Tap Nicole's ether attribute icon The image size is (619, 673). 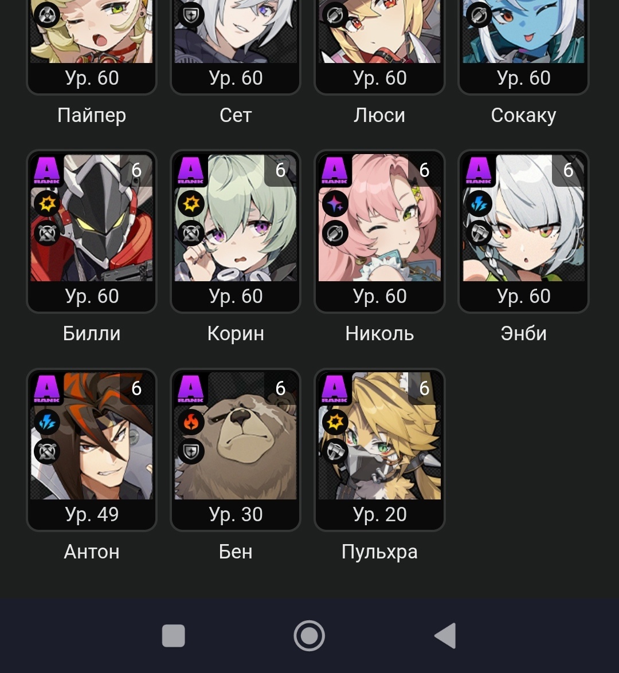click(x=335, y=203)
